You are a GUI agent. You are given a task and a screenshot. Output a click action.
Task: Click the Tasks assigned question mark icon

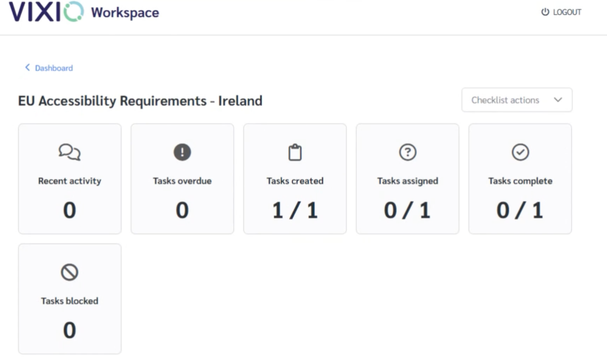click(x=408, y=152)
